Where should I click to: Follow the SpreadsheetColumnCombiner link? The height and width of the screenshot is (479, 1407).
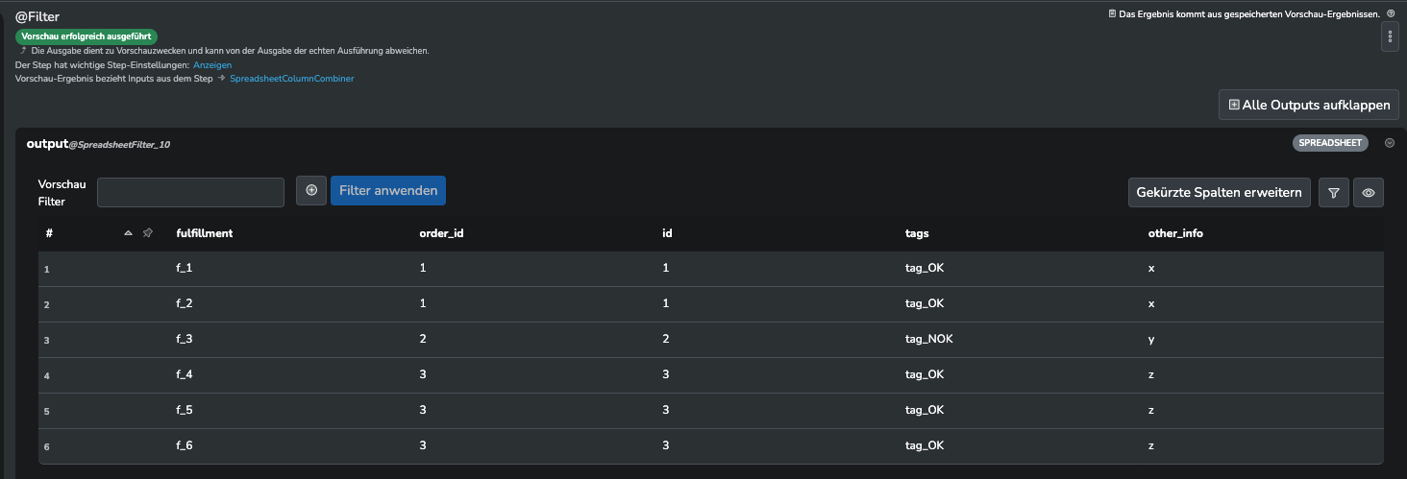tap(292, 79)
